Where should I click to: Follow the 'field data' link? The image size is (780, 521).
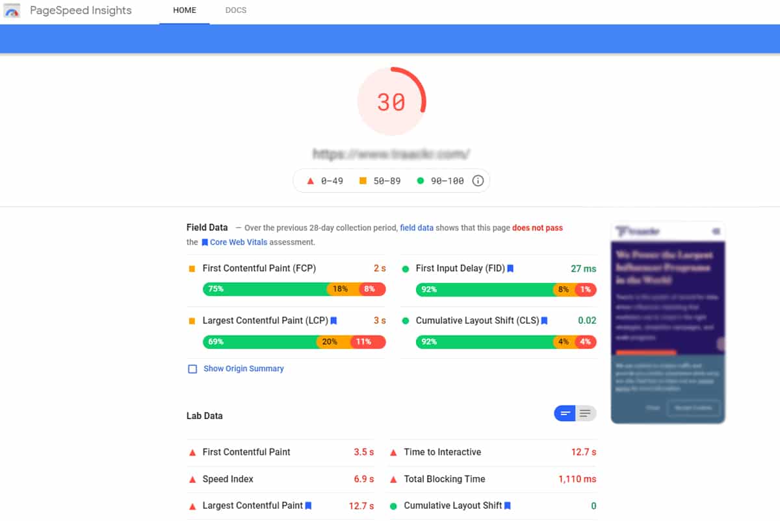point(417,228)
